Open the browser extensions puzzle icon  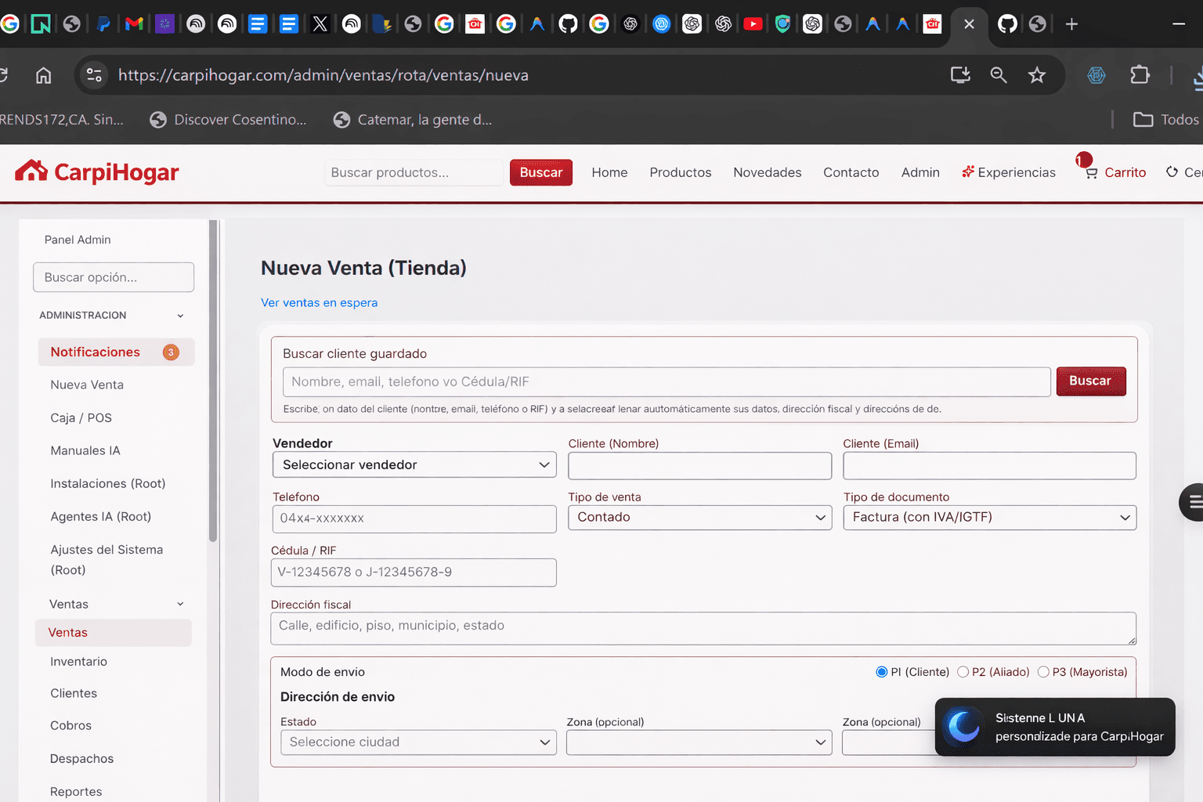[1140, 74]
